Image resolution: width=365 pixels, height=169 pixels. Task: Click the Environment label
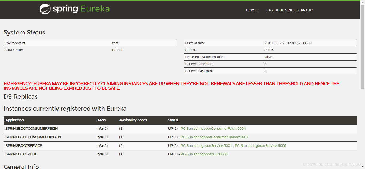click(15, 43)
